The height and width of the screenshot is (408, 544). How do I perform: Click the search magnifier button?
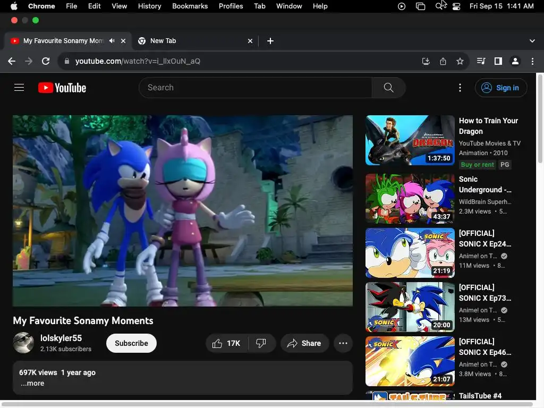coord(388,88)
